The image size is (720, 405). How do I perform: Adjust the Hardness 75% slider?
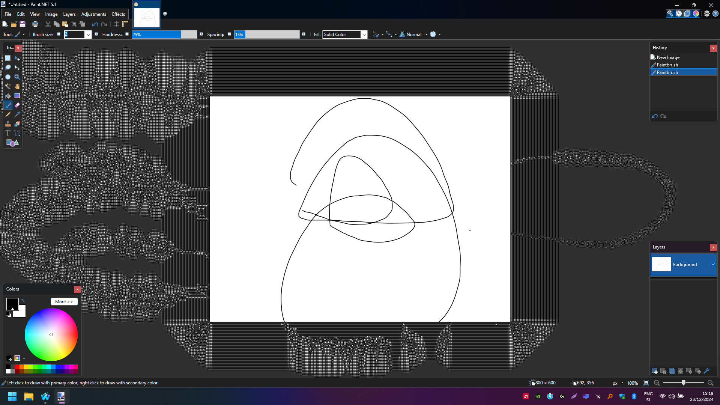pos(164,35)
